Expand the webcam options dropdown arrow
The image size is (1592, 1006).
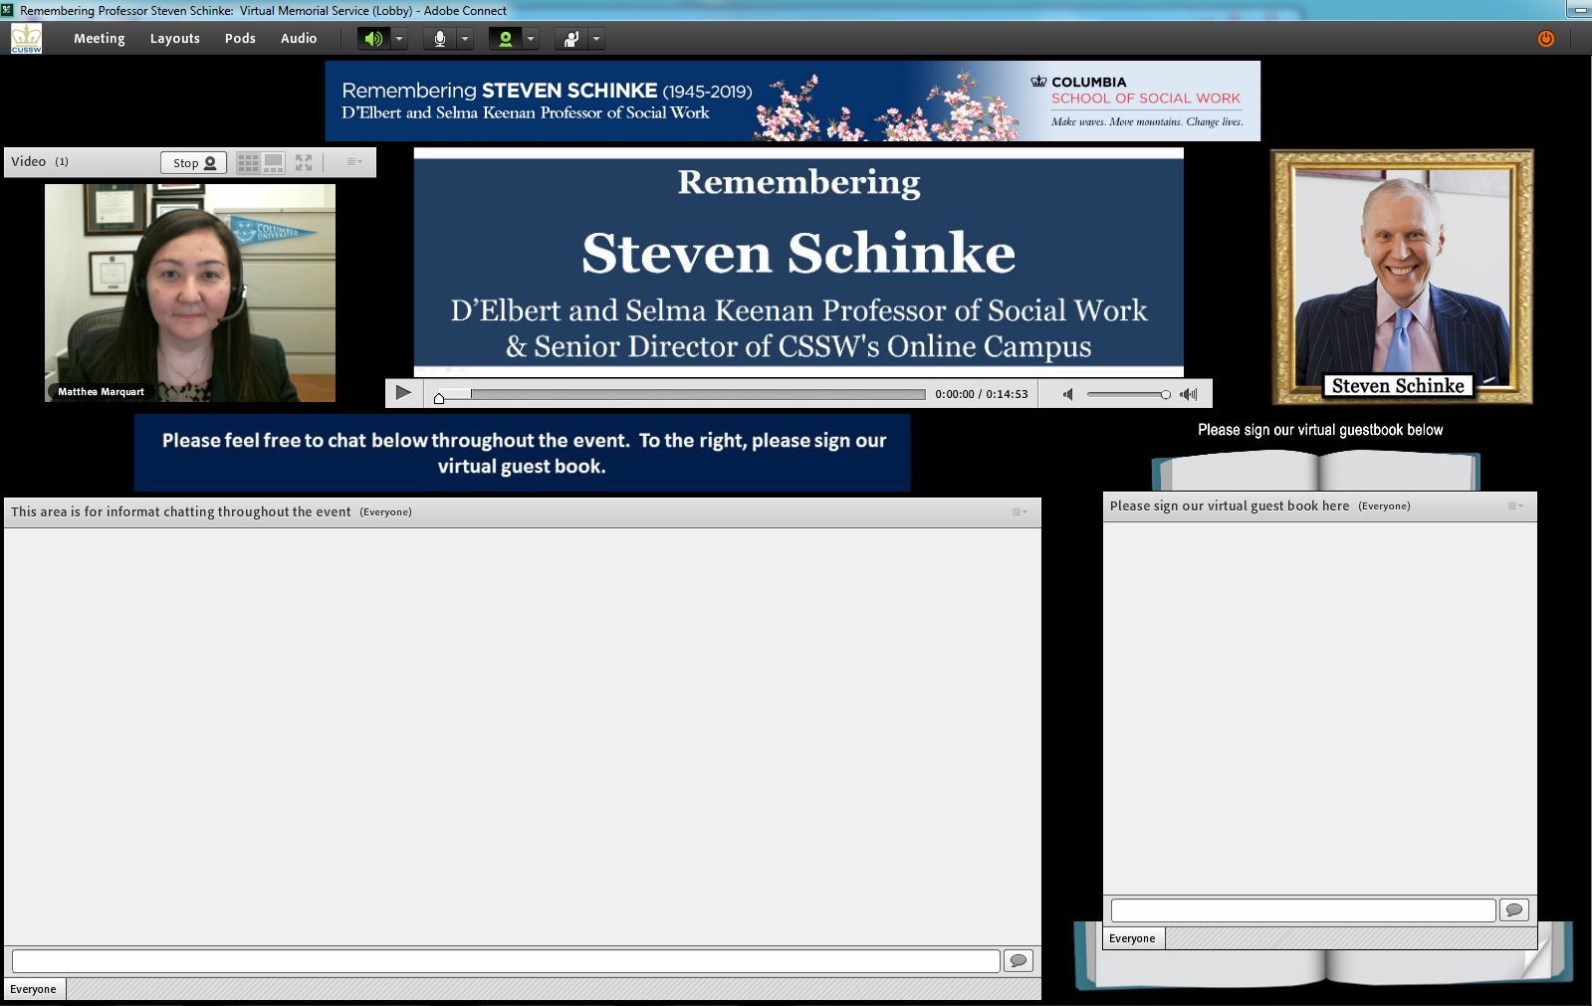tap(531, 39)
